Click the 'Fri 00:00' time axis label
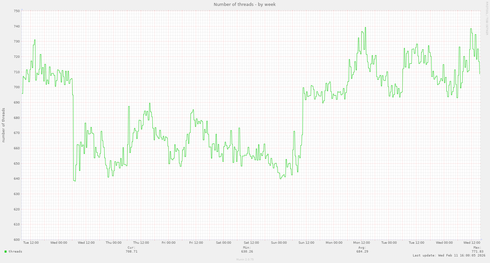490x263 pixels. pyautogui.click(x=169, y=243)
